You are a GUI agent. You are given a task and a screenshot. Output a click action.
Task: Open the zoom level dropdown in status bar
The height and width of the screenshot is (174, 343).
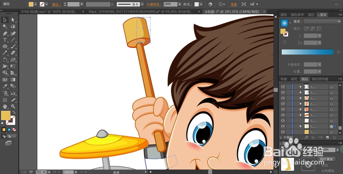point(49,172)
